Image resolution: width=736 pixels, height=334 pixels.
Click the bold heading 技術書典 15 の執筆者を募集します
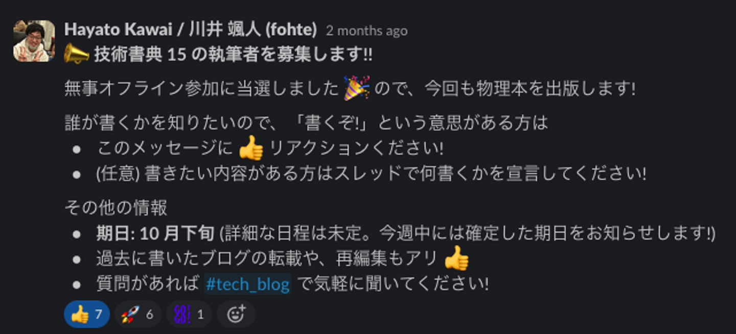(x=233, y=54)
